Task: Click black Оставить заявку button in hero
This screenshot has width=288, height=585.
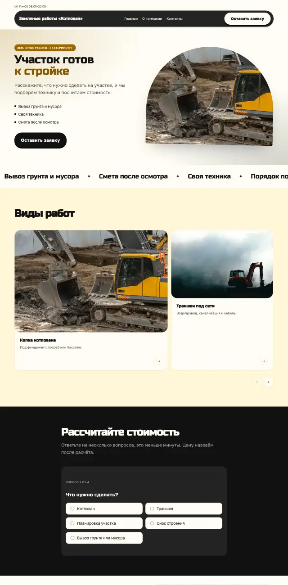Action: (x=40, y=140)
